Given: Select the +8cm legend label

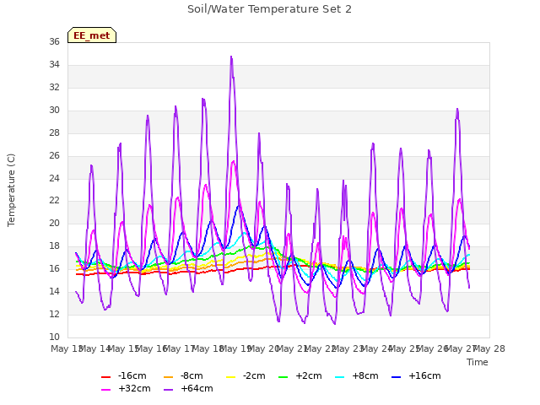Looking at the screenshot, I should point(365,375).
